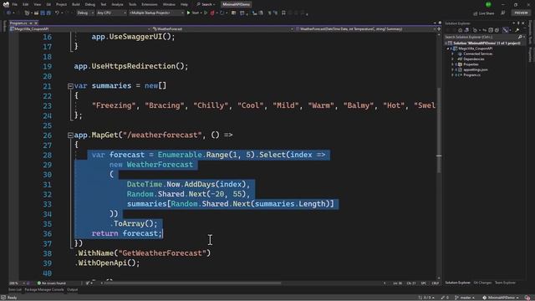535x301 pixels.
Task: Switch to the Git Changes tab
Action: coord(482,283)
